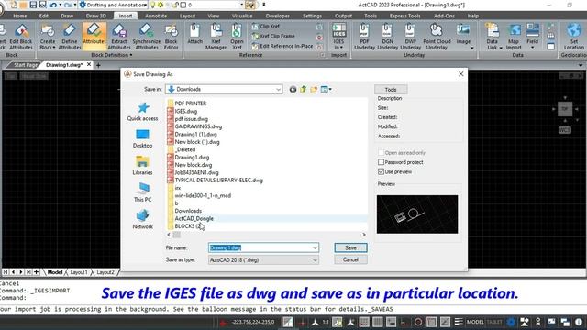Go up one folder level in save dialog
Image resolution: width=587 pixels, height=330 pixels.
pos(304,90)
